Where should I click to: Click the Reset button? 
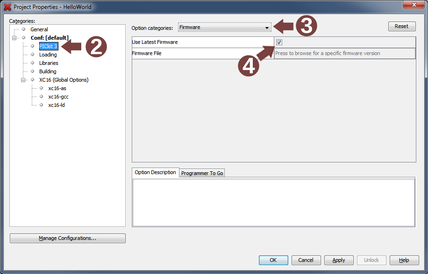tap(401, 26)
